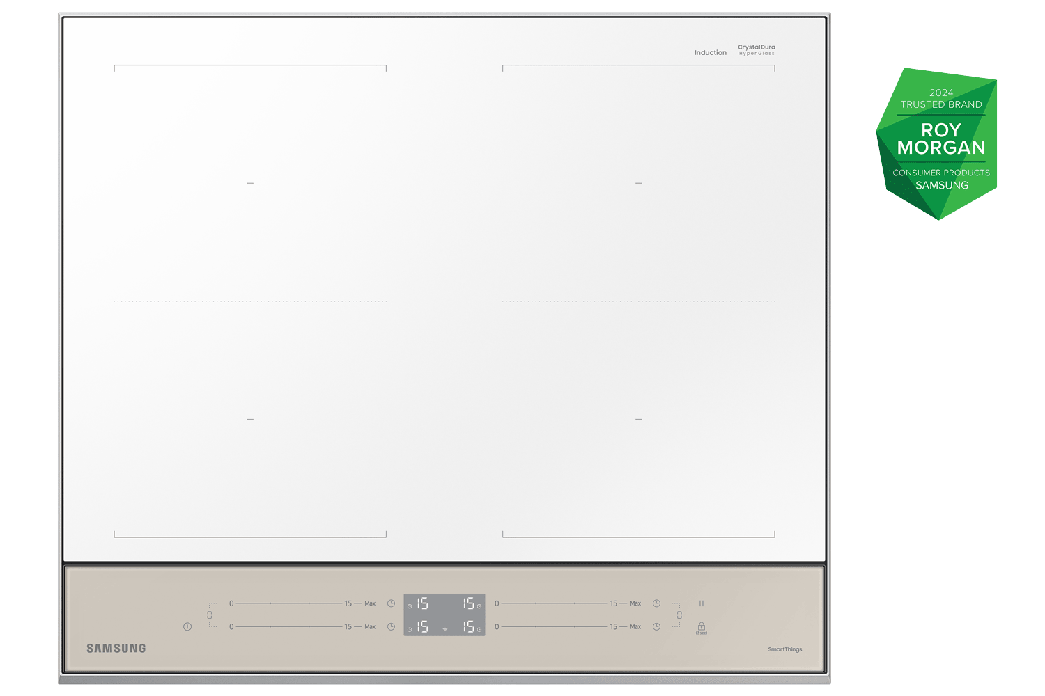This screenshot has width=1045, height=696.
Task: Click the Induction label on the glass
Action: 711,53
